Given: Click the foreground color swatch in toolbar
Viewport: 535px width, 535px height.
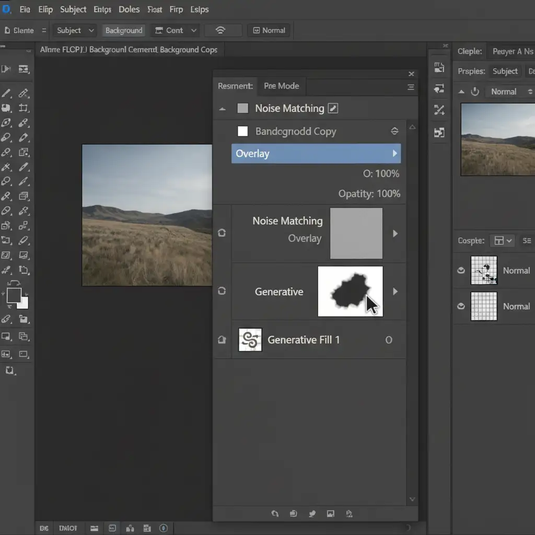Looking at the screenshot, I should [14, 296].
